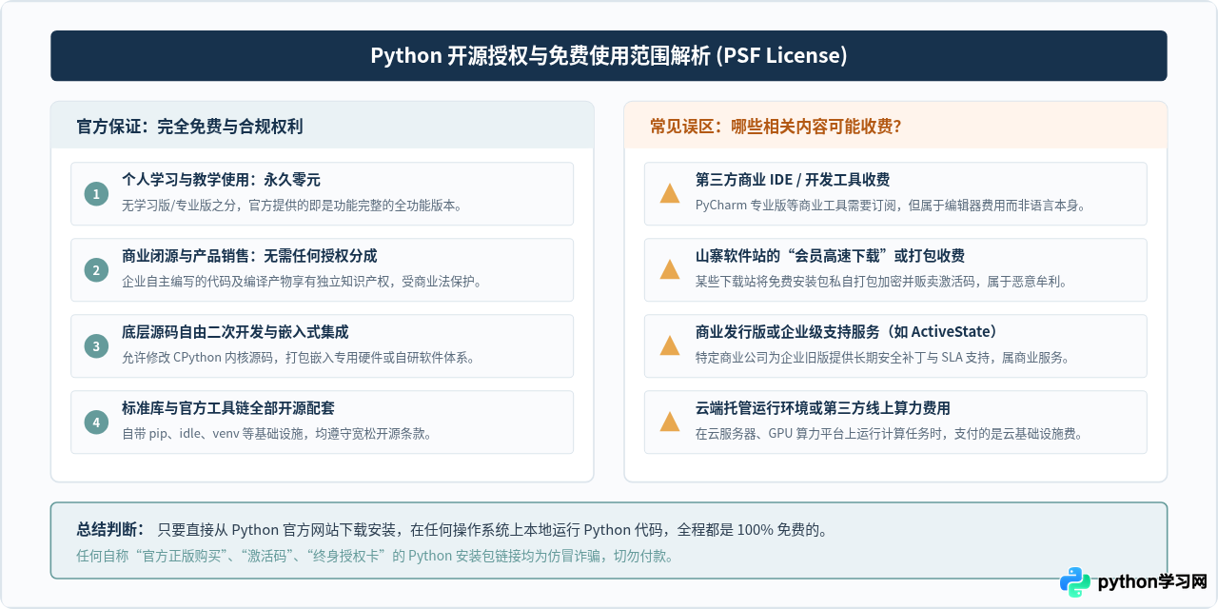Click the warning triangle beside 云端托管运行环境
Screen dimensions: 1218x609
[670, 422]
